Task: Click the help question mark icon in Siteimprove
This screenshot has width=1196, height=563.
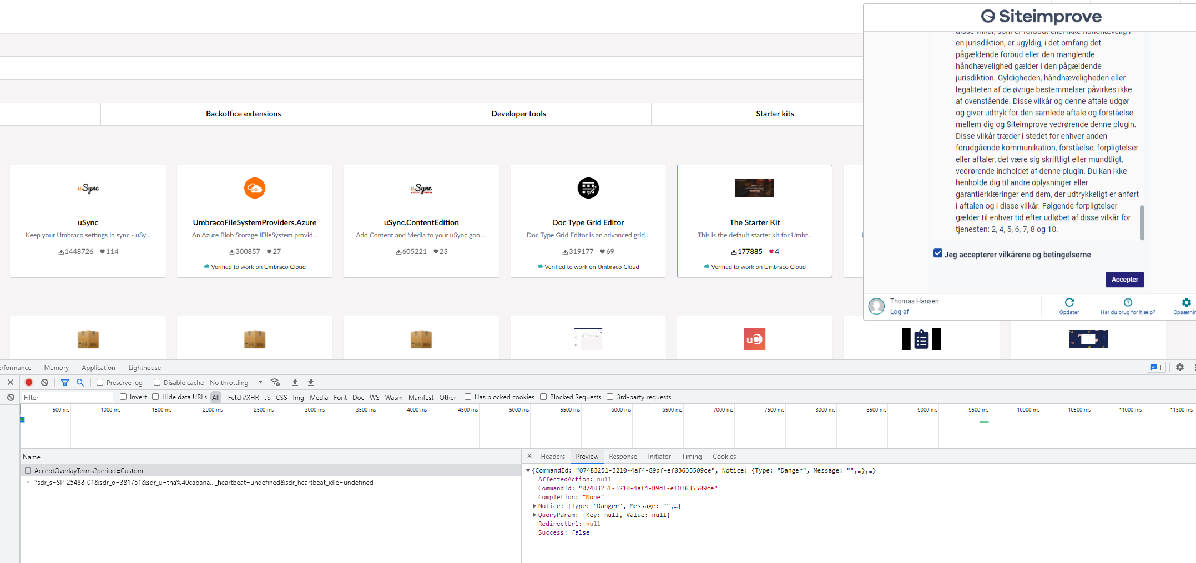Action: pos(1128,302)
